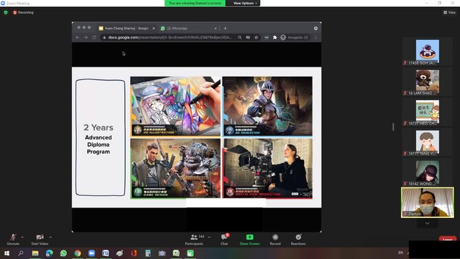Open Google Chrome from the taskbar
Viewport: 460px width, 259px height.
click(78, 253)
